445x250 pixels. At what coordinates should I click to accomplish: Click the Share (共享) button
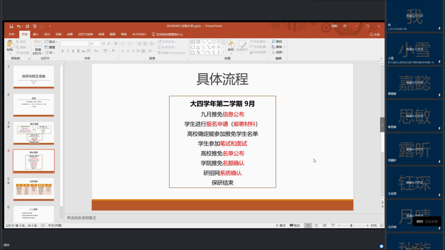click(374, 34)
